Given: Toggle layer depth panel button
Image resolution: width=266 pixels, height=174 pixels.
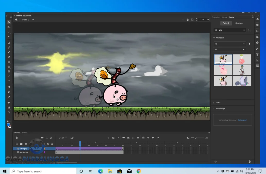Looking at the screenshot, I should tap(51, 138).
